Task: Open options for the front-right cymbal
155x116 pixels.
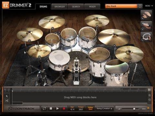Action: (x=130, y=62)
